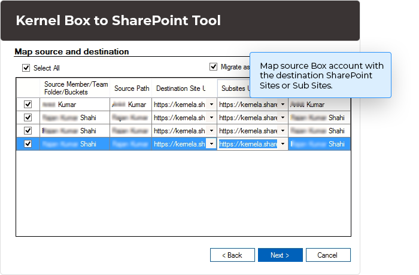Uncheck the Kumar row checkbox

28,104
